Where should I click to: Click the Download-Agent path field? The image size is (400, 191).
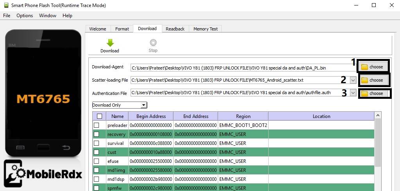pos(244,68)
